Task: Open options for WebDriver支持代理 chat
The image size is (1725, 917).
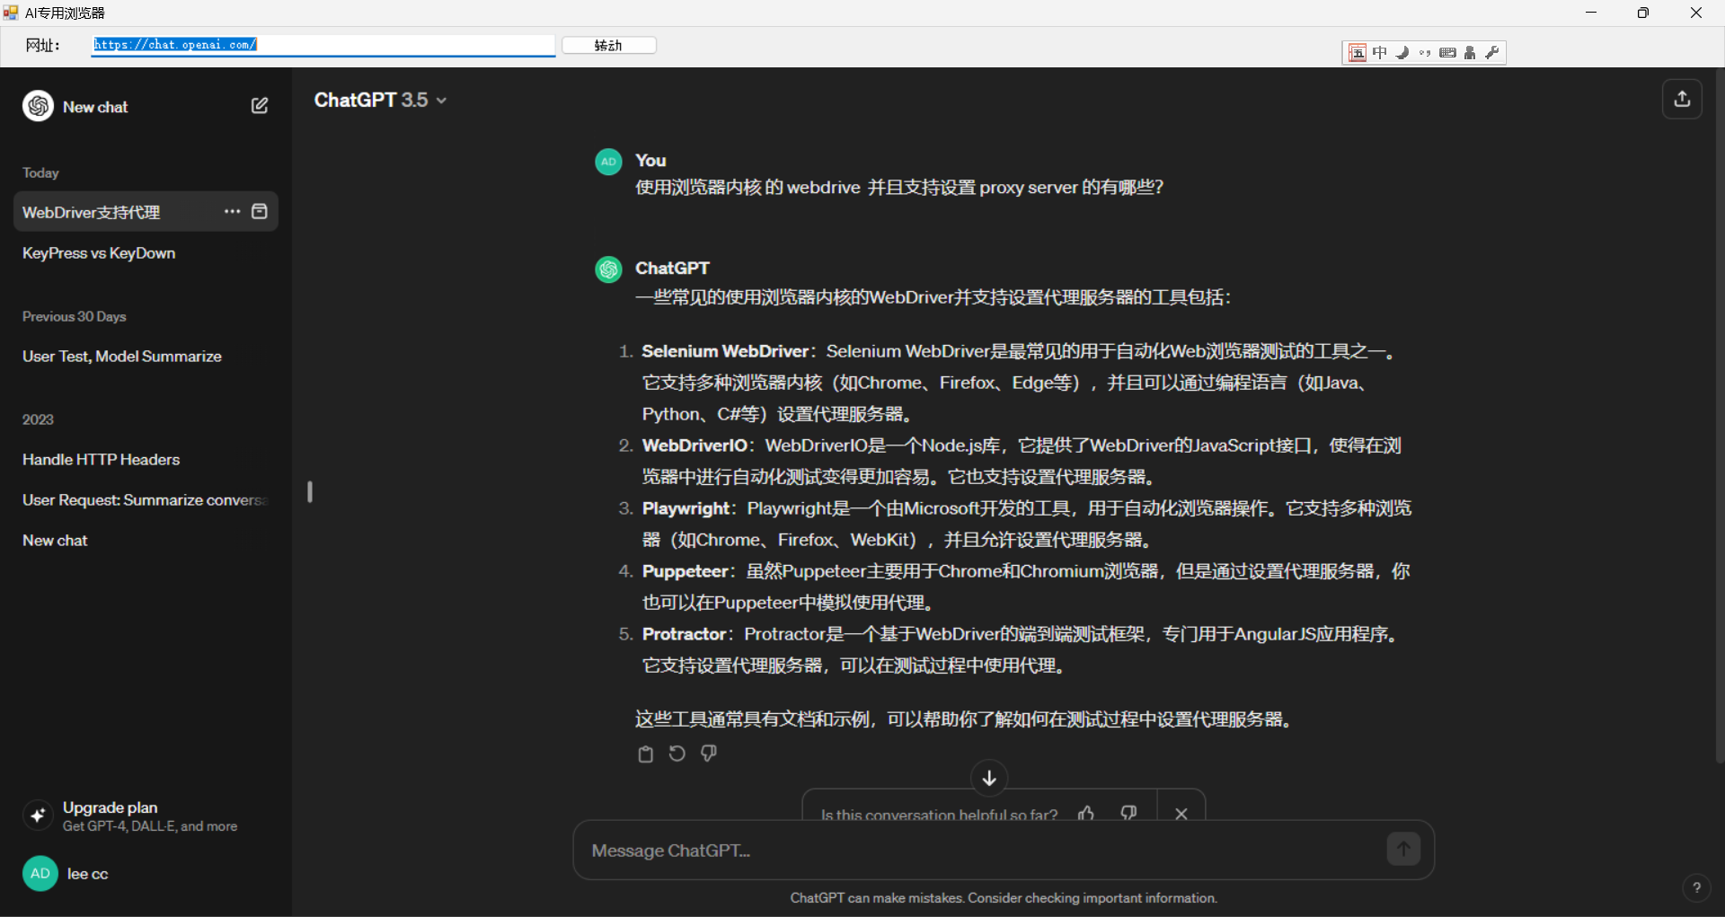Action: coord(232,212)
